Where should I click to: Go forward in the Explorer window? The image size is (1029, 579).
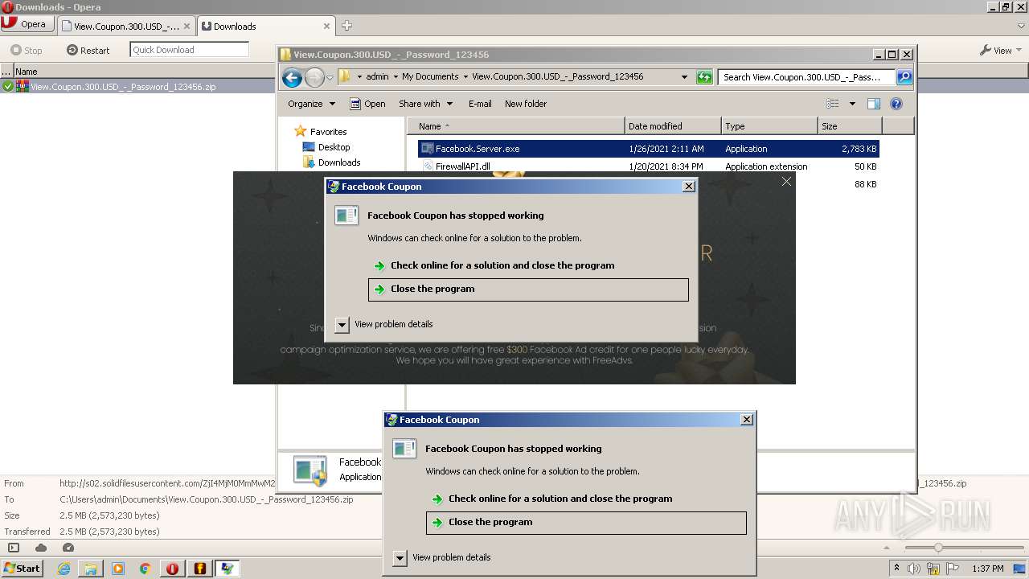(314, 77)
